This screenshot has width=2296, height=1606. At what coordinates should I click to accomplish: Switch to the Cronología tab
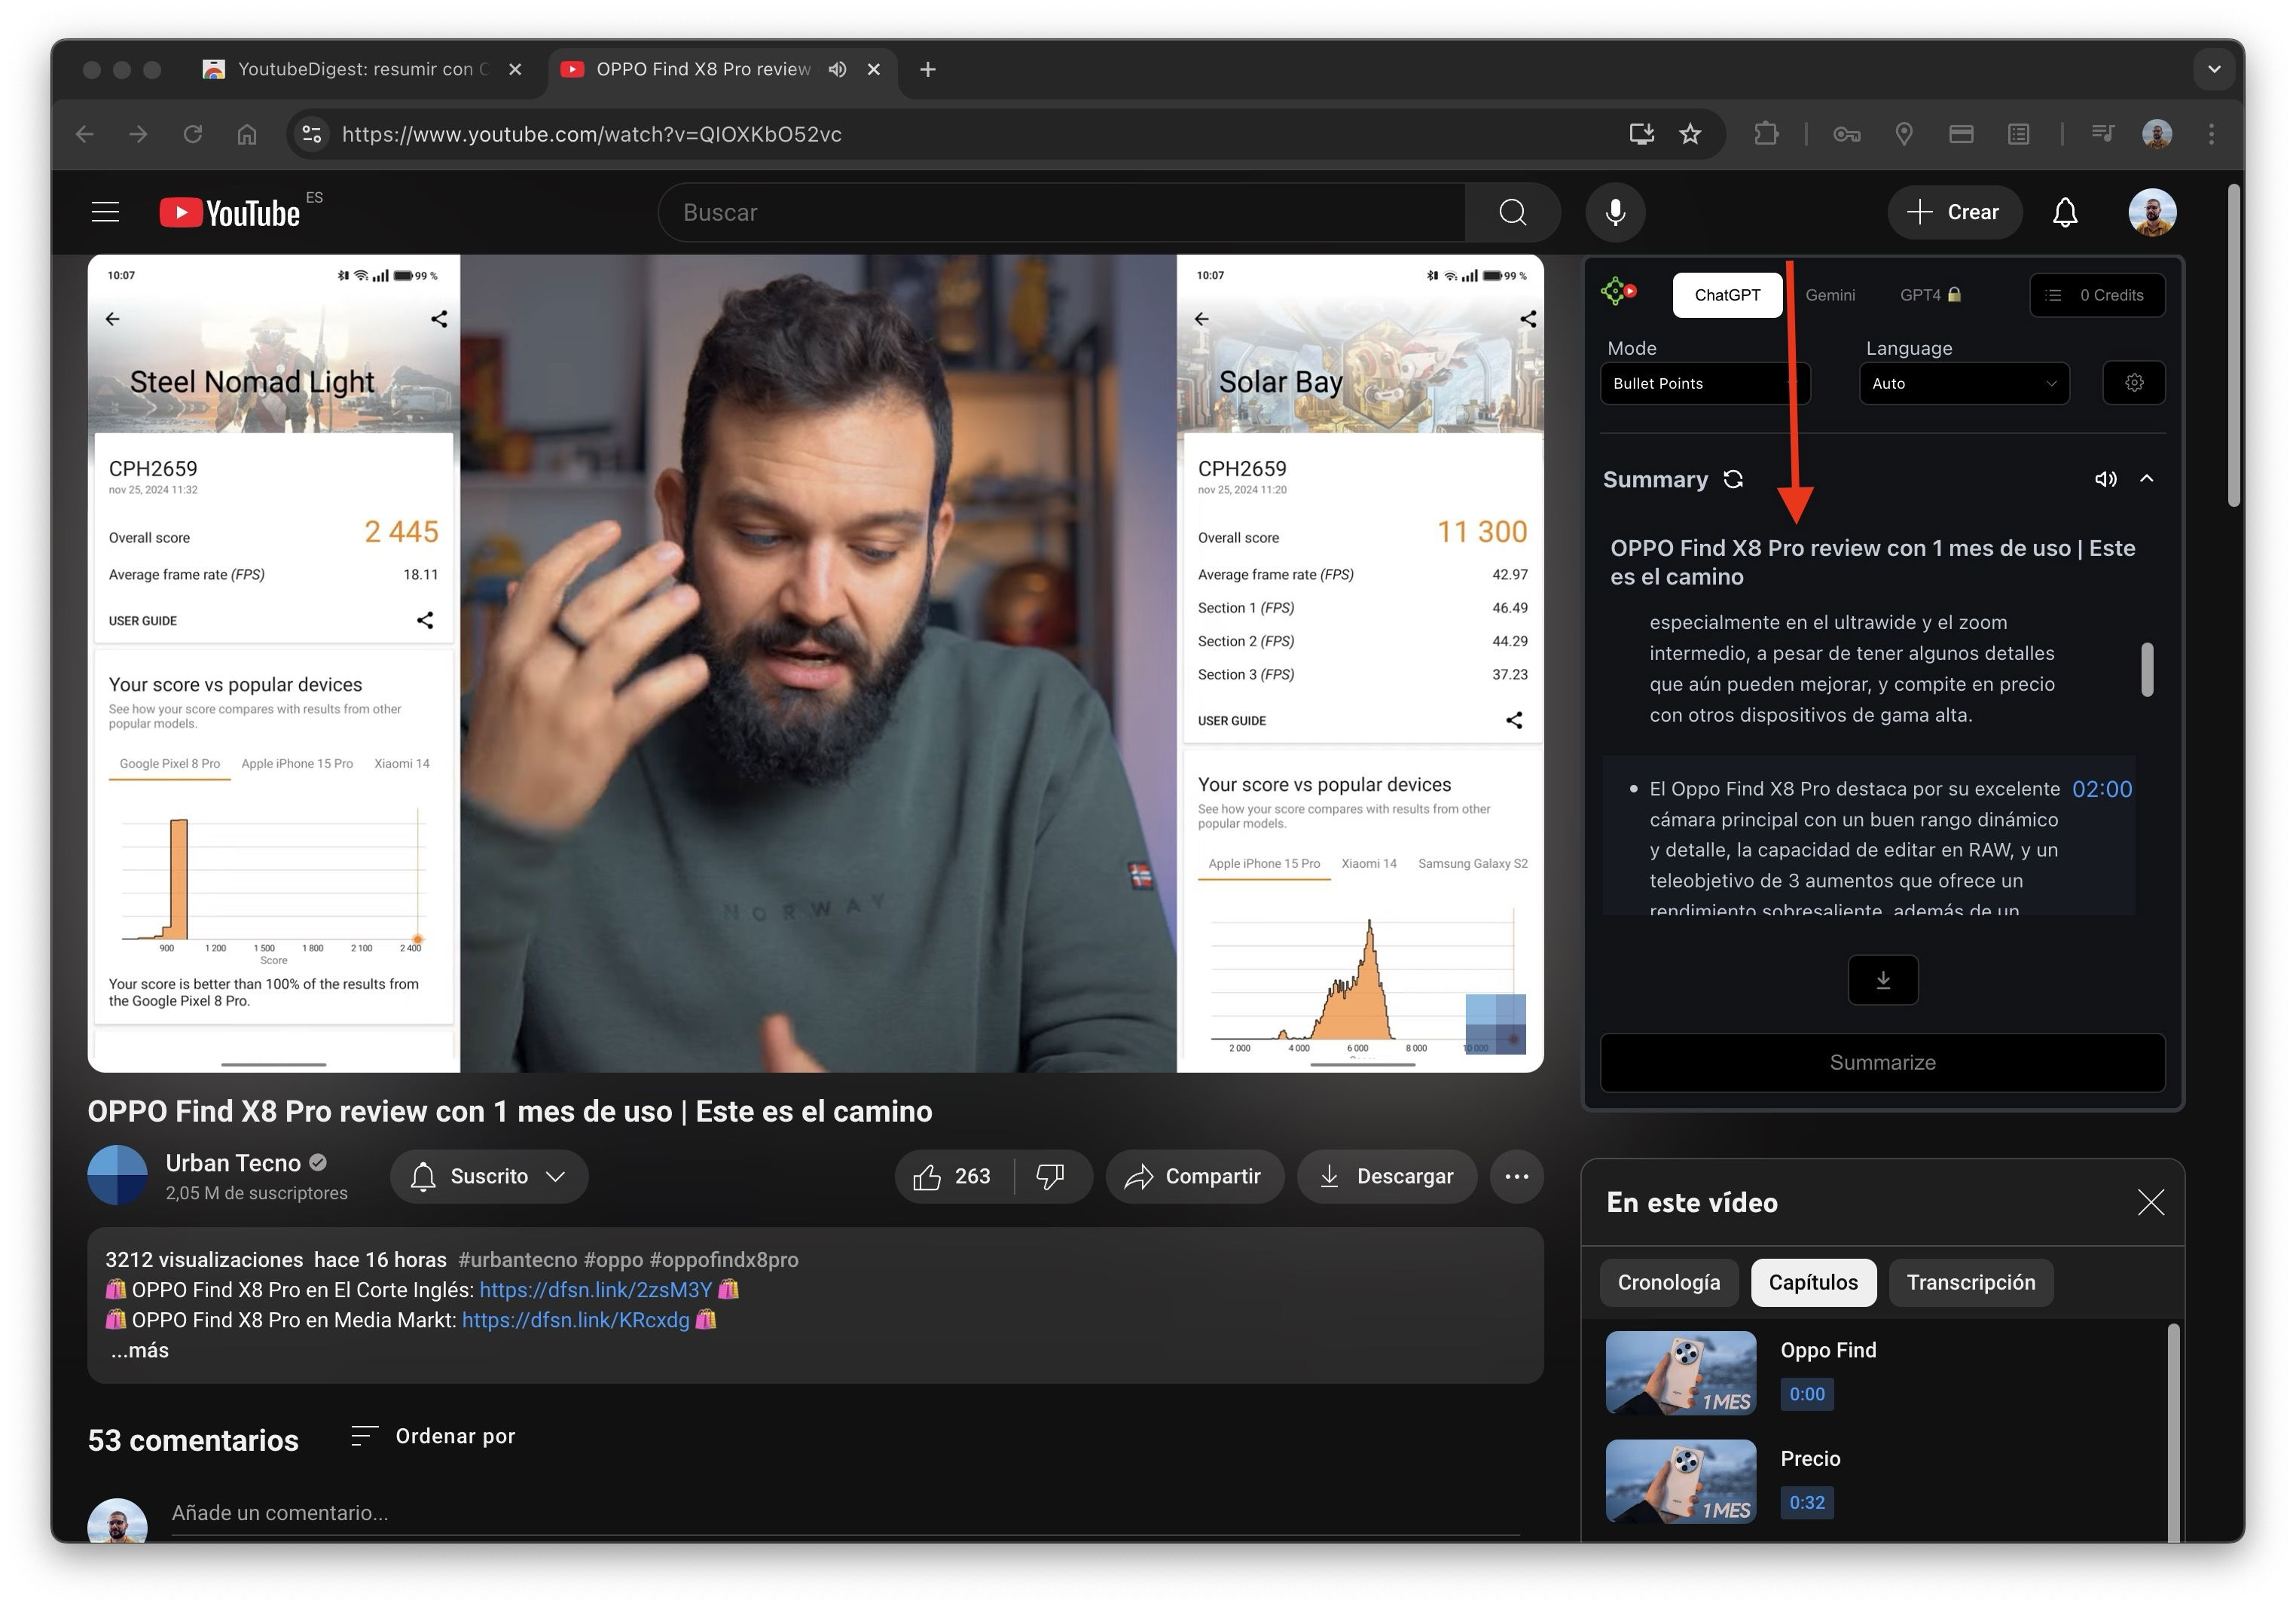[1668, 1283]
